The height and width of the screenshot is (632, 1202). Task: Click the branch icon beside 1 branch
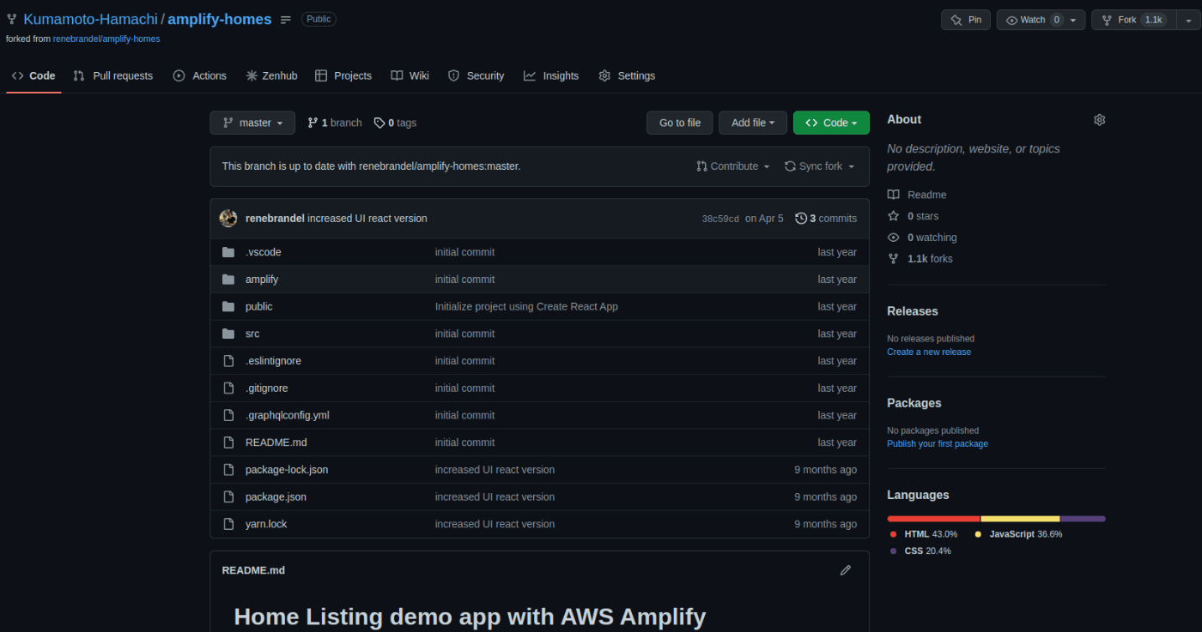pyautogui.click(x=313, y=123)
